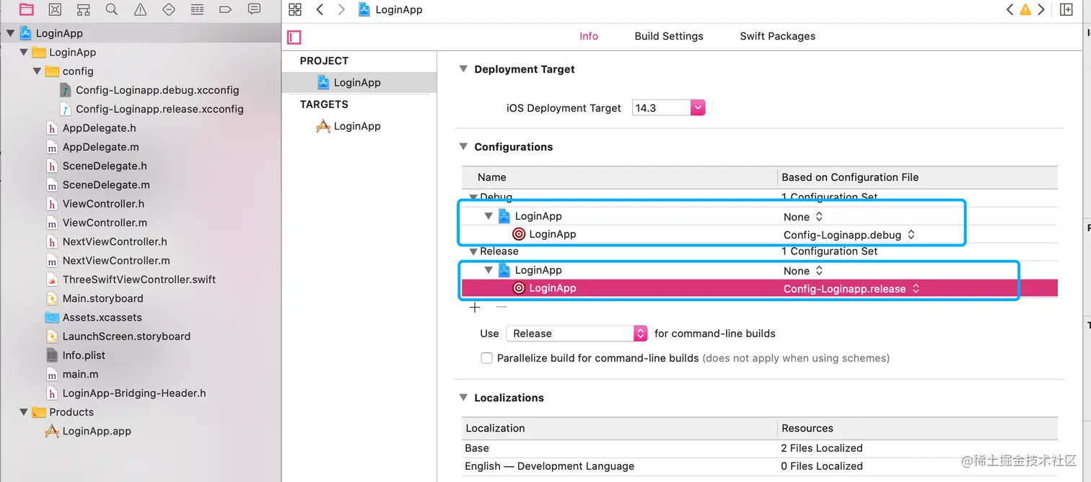Select the English Development Language localization row
Image resolution: width=1091 pixels, height=482 pixels.
[759, 466]
